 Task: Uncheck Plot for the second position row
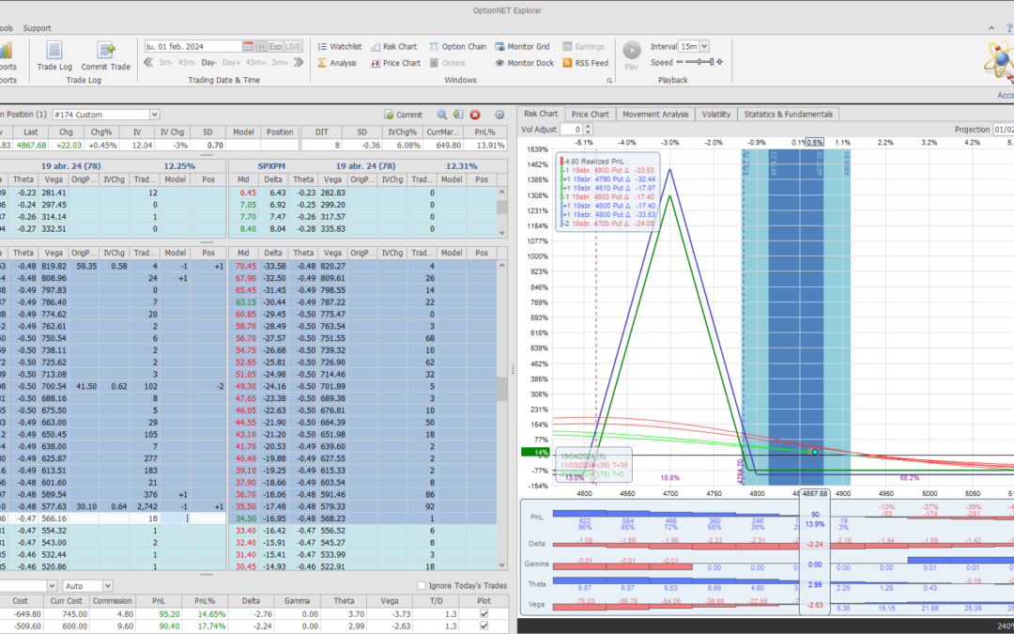click(484, 627)
